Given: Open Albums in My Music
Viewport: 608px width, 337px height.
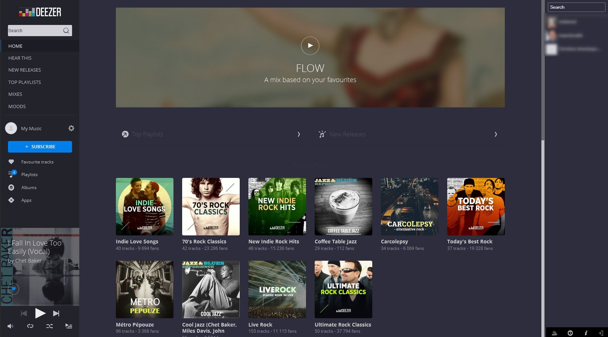Looking at the screenshot, I should [29, 188].
